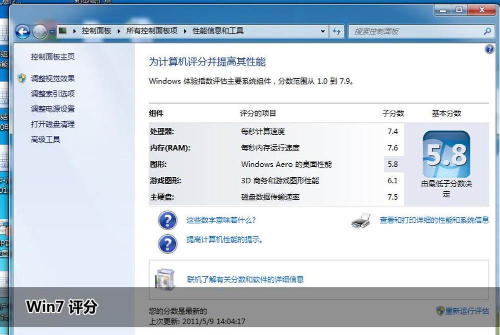Click the 评分的项目 column header
Image resolution: width=500 pixels, height=335 pixels.
click(x=258, y=113)
